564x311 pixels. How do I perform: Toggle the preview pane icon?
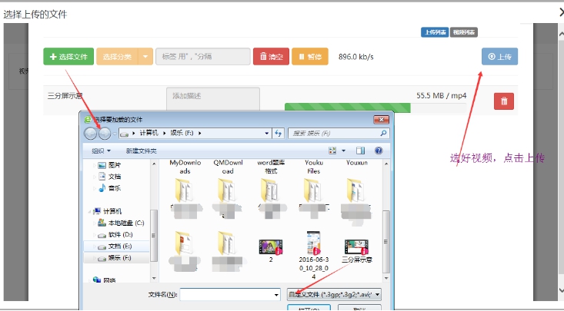[360, 151]
